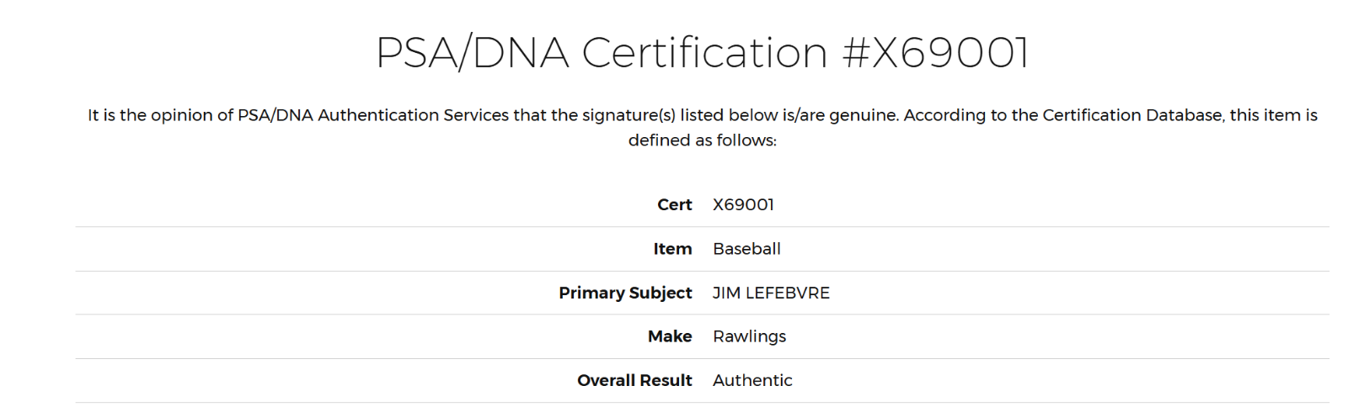Click the Make label
Viewport: 1348px width, 407px height.
pyautogui.click(x=670, y=336)
